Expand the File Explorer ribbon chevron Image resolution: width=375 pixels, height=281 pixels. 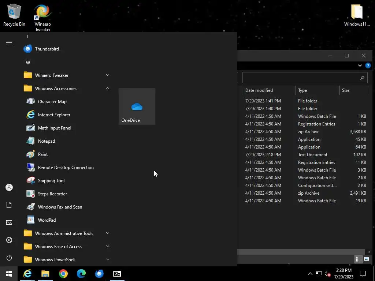(x=360, y=65)
